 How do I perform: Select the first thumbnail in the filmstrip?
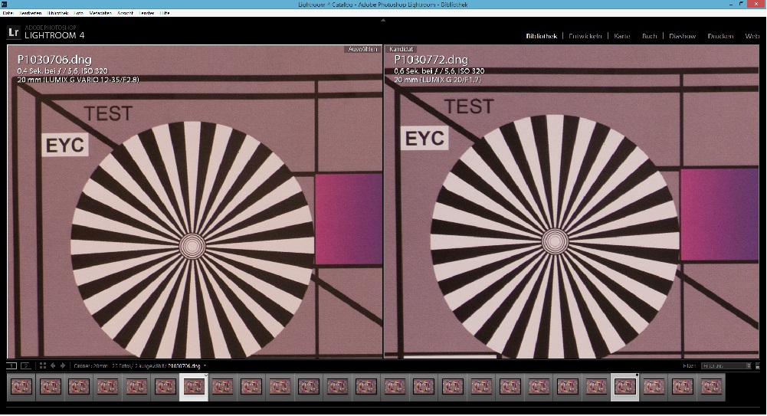(x=21, y=387)
